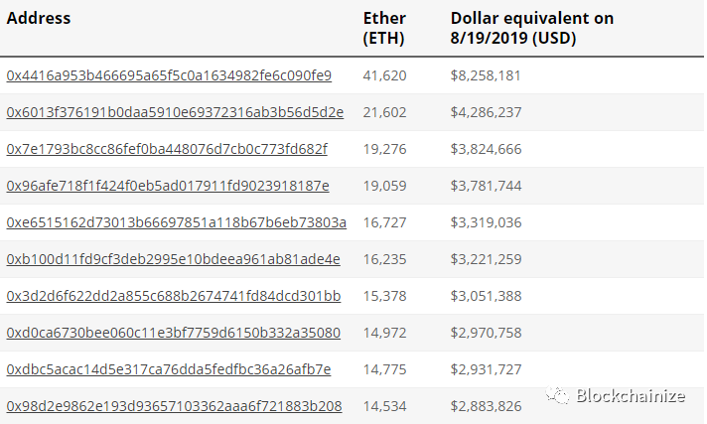The height and width of the screenshot is (424, 707).
Task: Open address 0xe6515162d73013b66697851a118b67b6eb73803a
Action: coord(177,222)
